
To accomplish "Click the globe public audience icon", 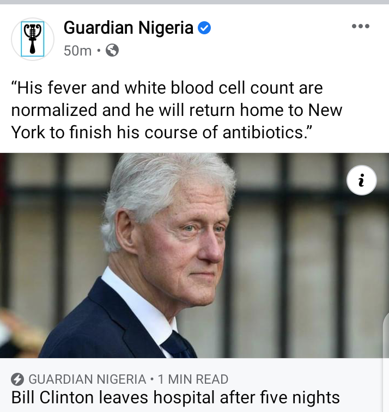I will tap(112, 50).
